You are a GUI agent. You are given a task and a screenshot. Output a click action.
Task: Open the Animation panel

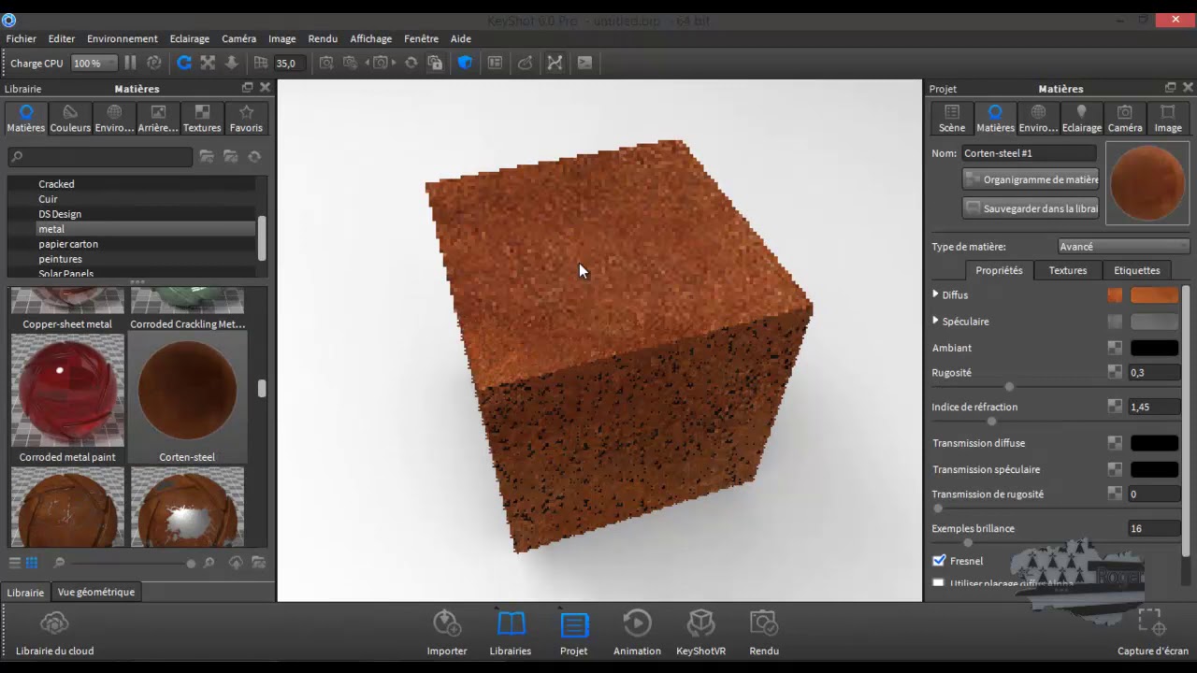[637, 633]
